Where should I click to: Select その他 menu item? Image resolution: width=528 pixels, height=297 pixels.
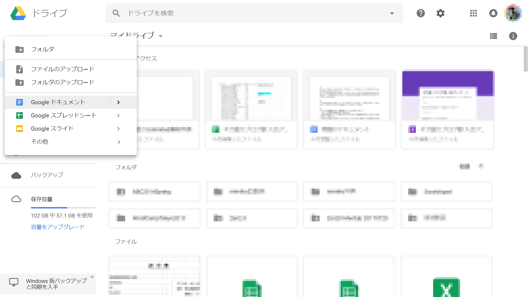(x=71, y=142)
